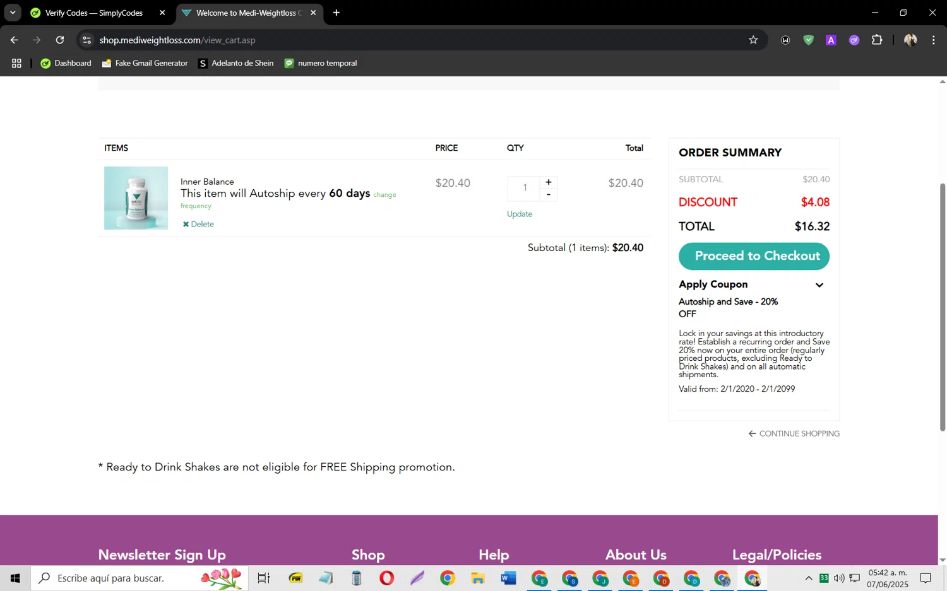Open the green shield AdGuard extension
The image size is (947, 591).
[808, 40]
